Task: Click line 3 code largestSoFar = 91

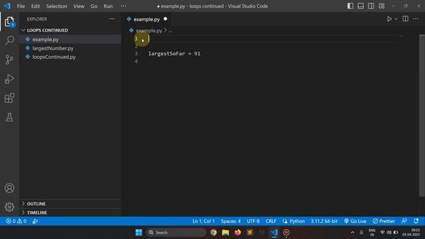Action: (x=174, y=54)
